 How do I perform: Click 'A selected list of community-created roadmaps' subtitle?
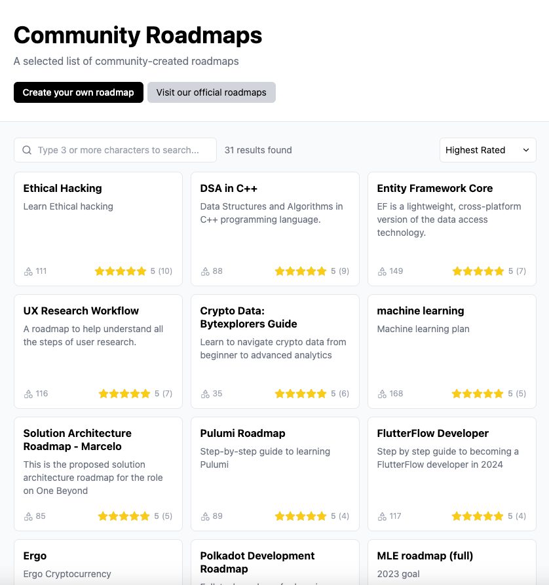(126, 61)
